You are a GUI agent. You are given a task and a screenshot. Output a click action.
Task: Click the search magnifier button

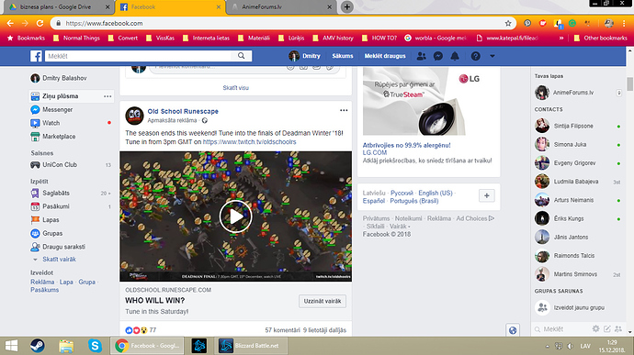pyautogui.click(x=242, y=56)
